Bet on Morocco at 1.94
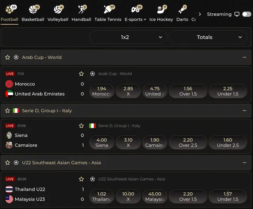 tap(102, 91)
